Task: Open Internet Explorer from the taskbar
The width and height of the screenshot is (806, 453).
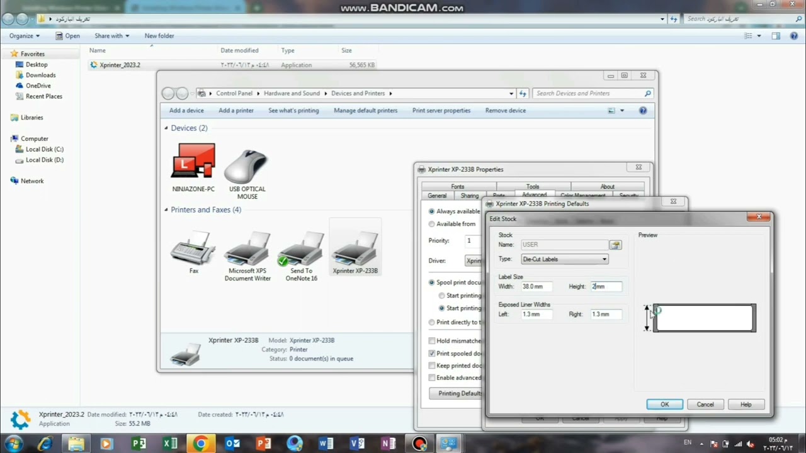Action: [45, 444]
